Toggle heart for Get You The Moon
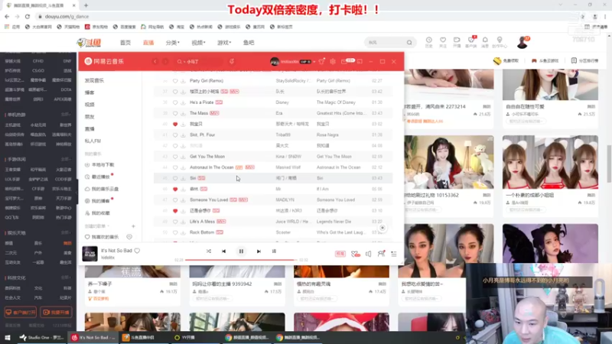 tap(175, 157)
